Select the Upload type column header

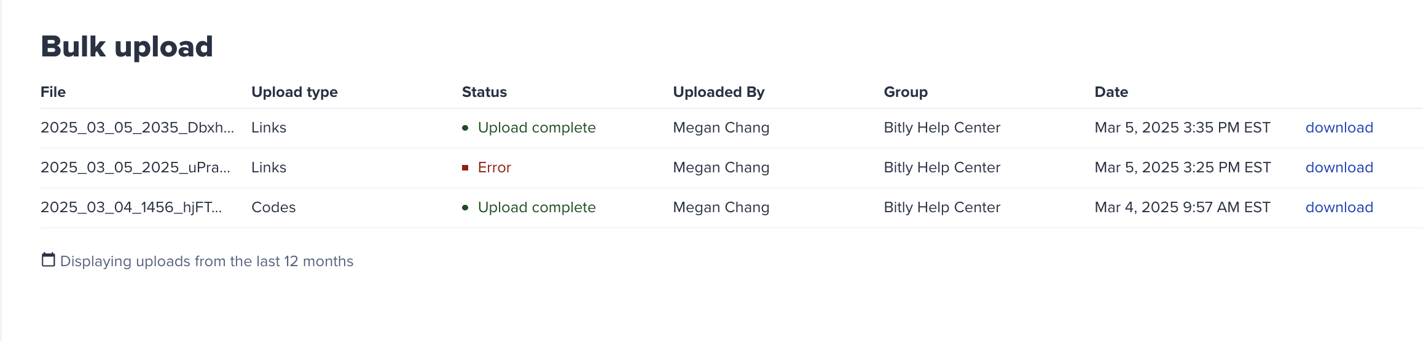[294, 92]
